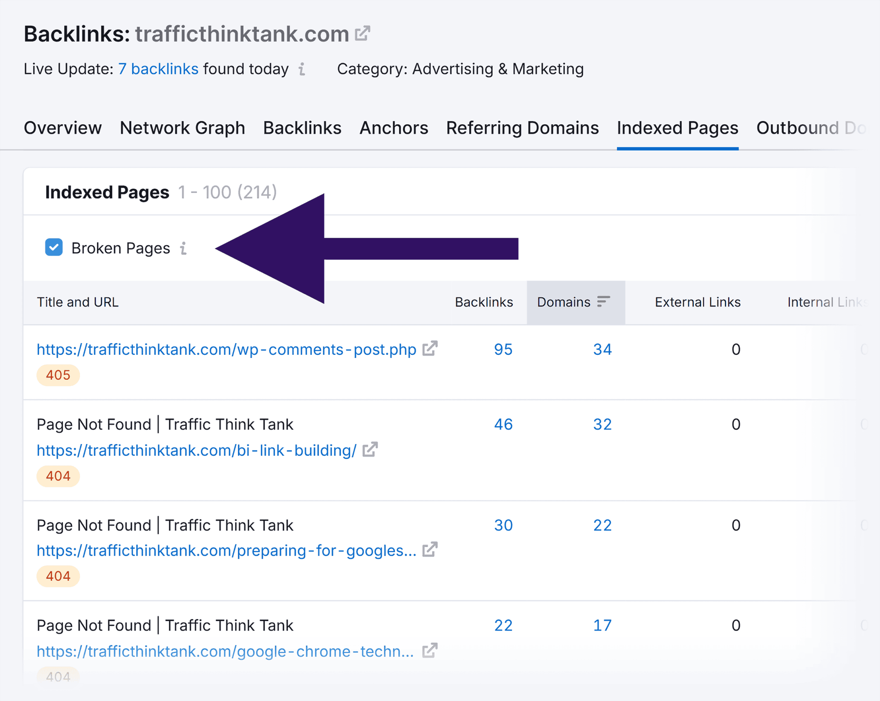Open the bi-link-building URL link
This screenshot has width=880, height=701.
pyautogui.click(x=196, y=449)
